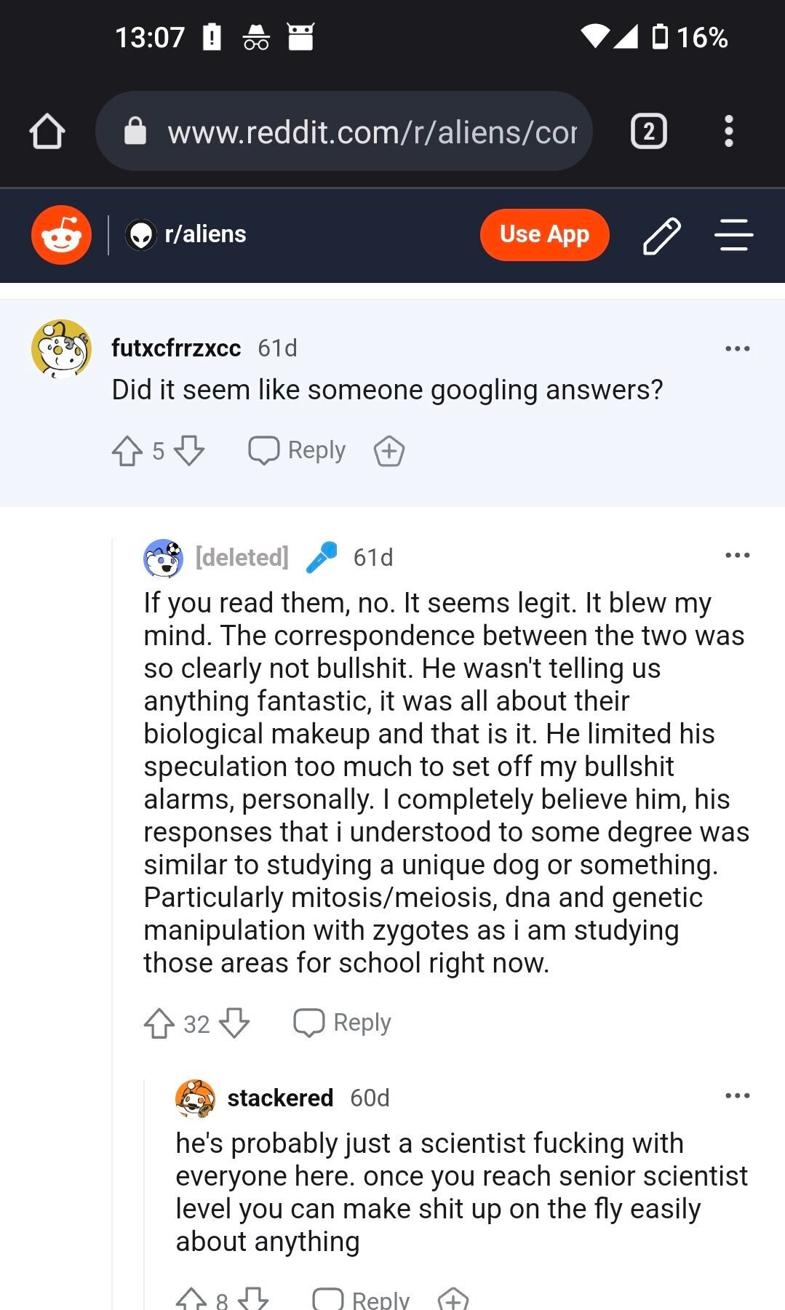Give an award to futxcfrrzxcc's comment

click(389, 451)
